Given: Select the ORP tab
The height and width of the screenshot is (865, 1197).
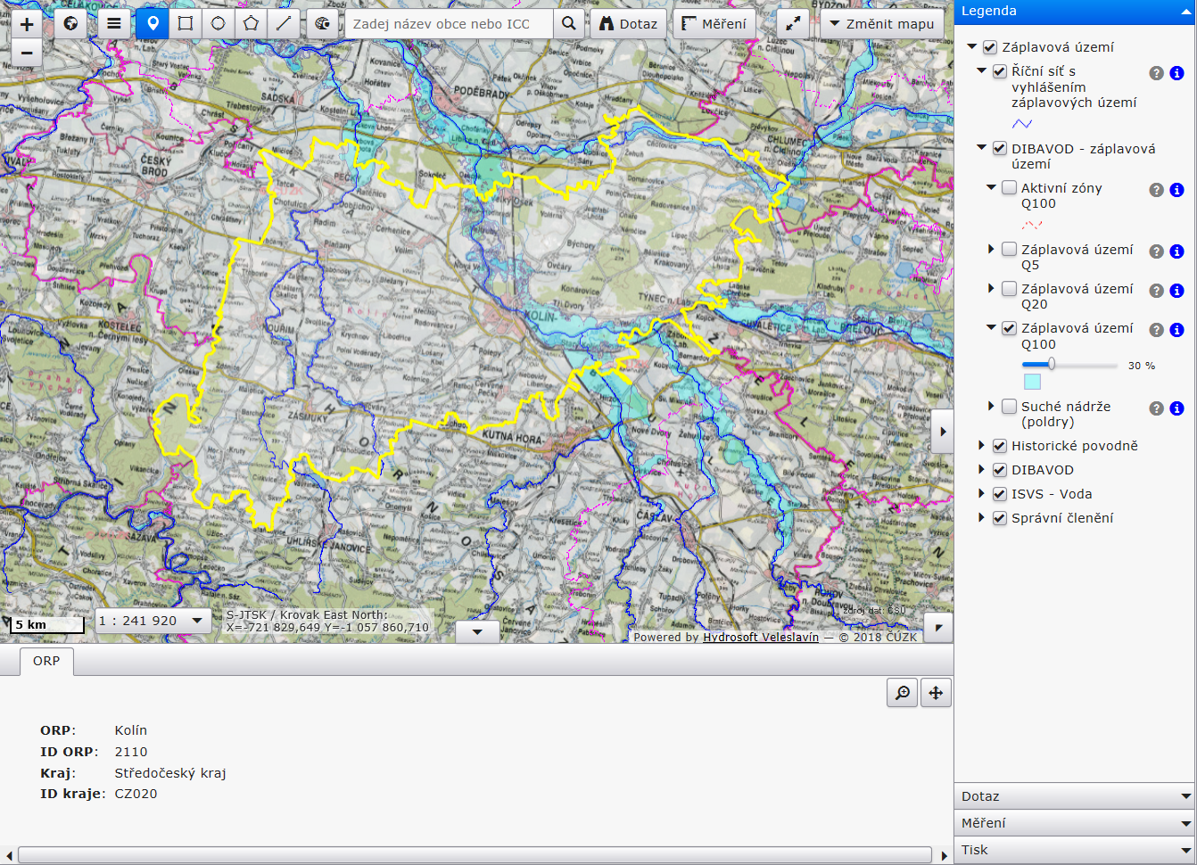Looking at the screenshot, I should coord(46,661).
